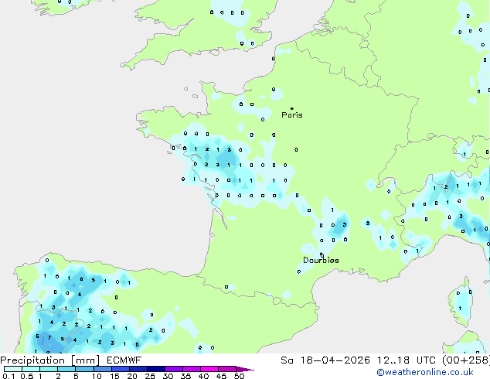The height and width of the screenshot is (379, 490).
Task: Select the 20–25 mm dark blue swatch
Action: click(138, 369)
